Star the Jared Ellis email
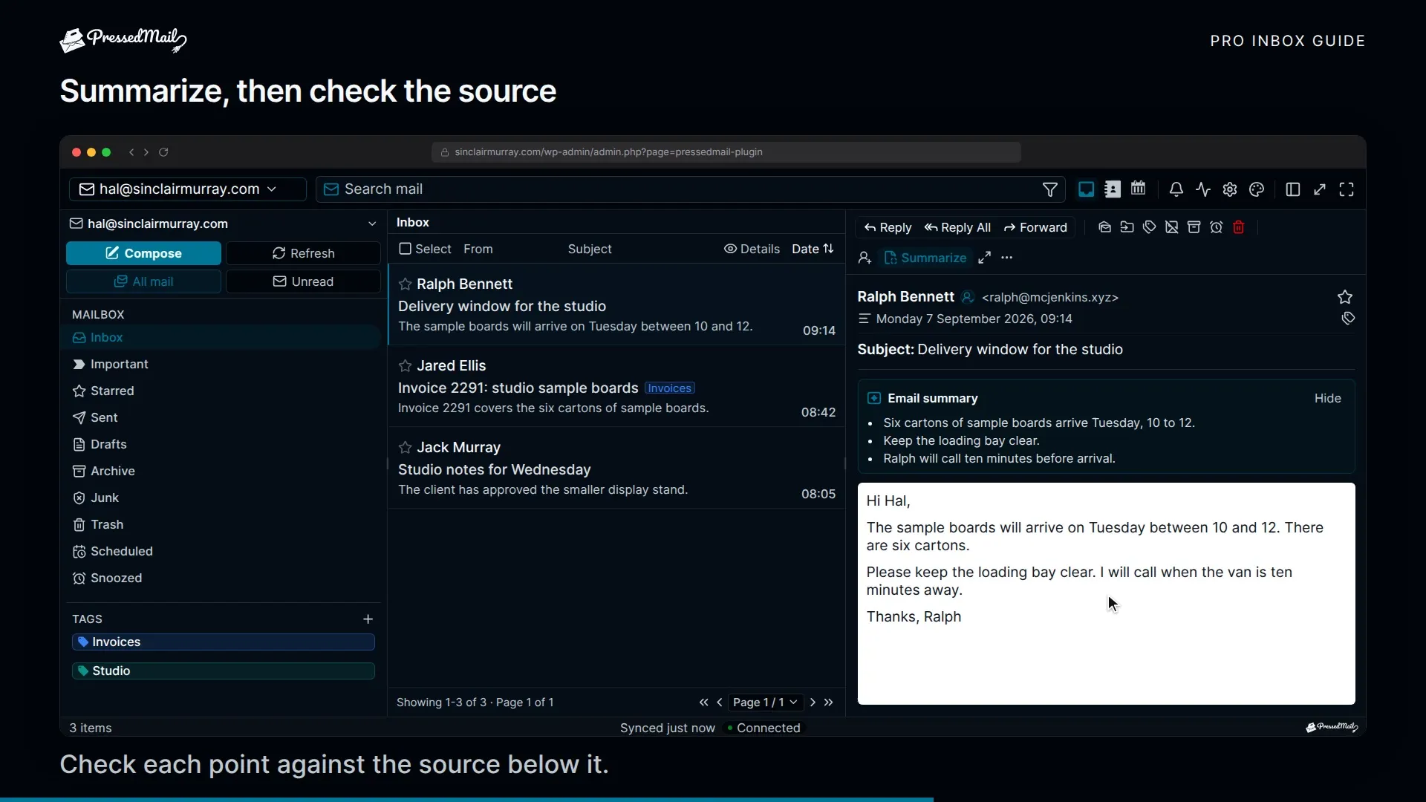The width and height of the screenshot is (1426, 802). [x=405, y=366]
